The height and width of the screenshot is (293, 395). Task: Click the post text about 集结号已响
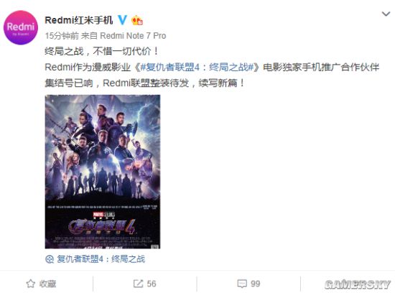tap(144, 83)
